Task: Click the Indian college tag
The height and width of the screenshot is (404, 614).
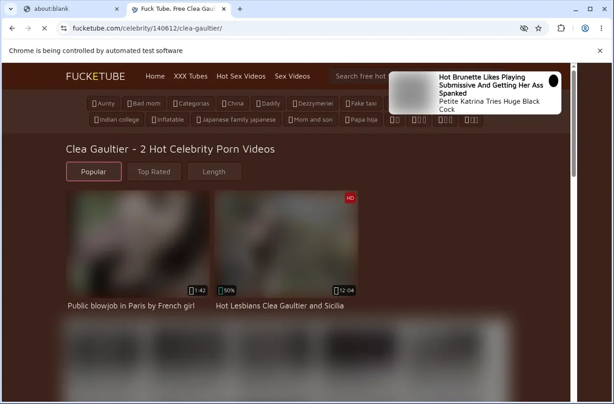Action: click(117, 120)
